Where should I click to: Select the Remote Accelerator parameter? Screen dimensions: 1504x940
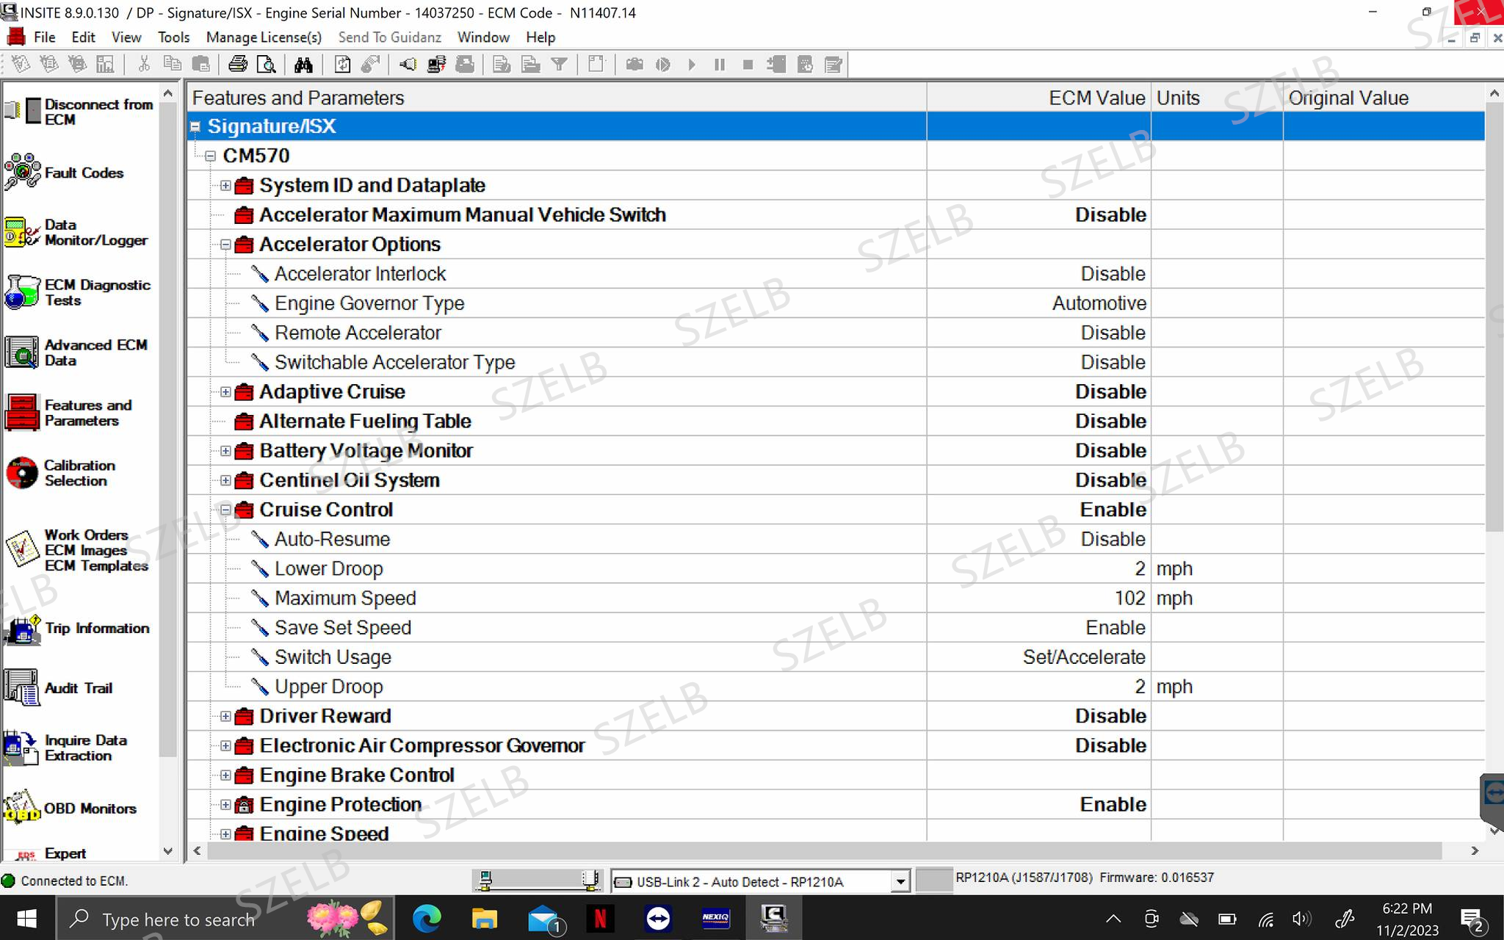coord(358,333)
